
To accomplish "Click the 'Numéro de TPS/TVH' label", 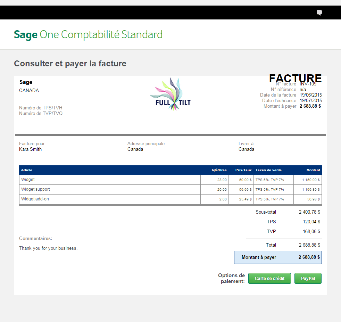I will click(x=41, y=108).
